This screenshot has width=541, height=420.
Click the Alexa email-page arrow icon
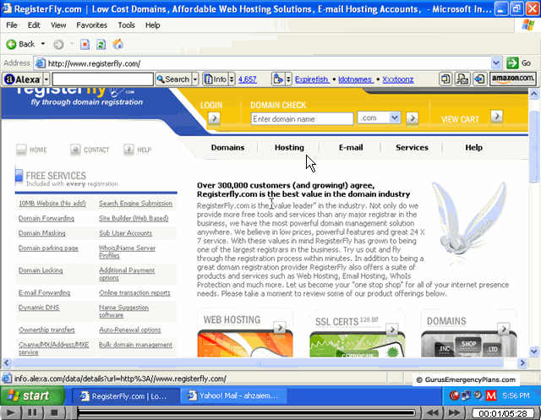pos(479,79)
